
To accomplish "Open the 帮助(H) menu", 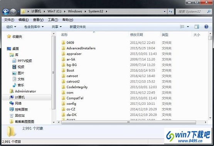I will 68,20.
